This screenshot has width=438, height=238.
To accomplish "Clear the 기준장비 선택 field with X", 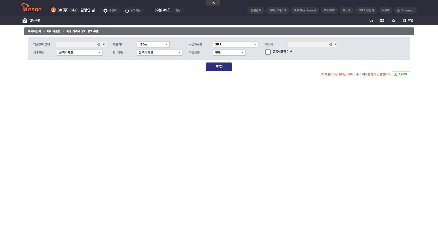I will tap(104, 45).
